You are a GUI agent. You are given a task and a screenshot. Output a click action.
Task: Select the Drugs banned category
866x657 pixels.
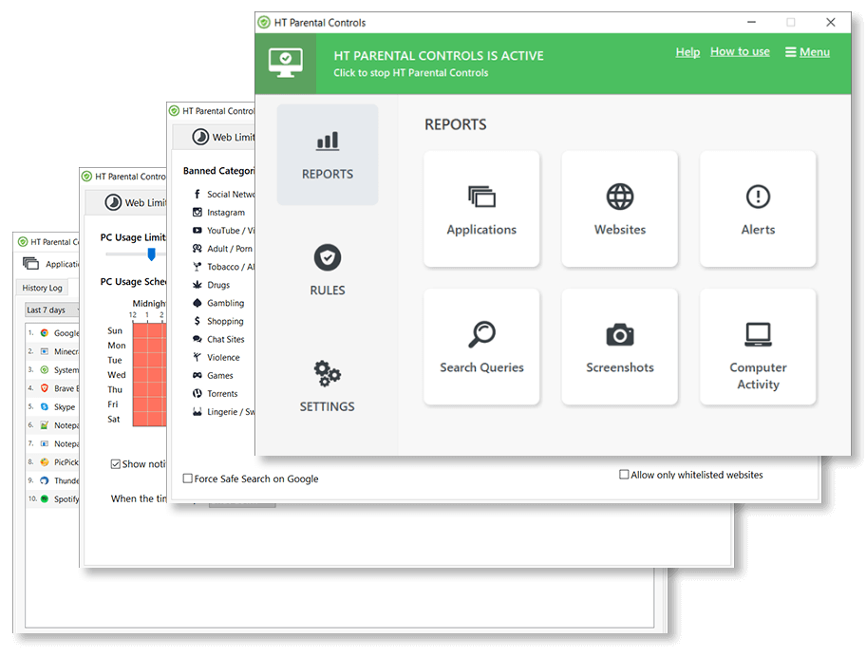pyautogui.click(x=212, y=285)
